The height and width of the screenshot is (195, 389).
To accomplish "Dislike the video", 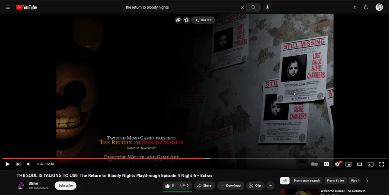I will (x=184, y=185).
